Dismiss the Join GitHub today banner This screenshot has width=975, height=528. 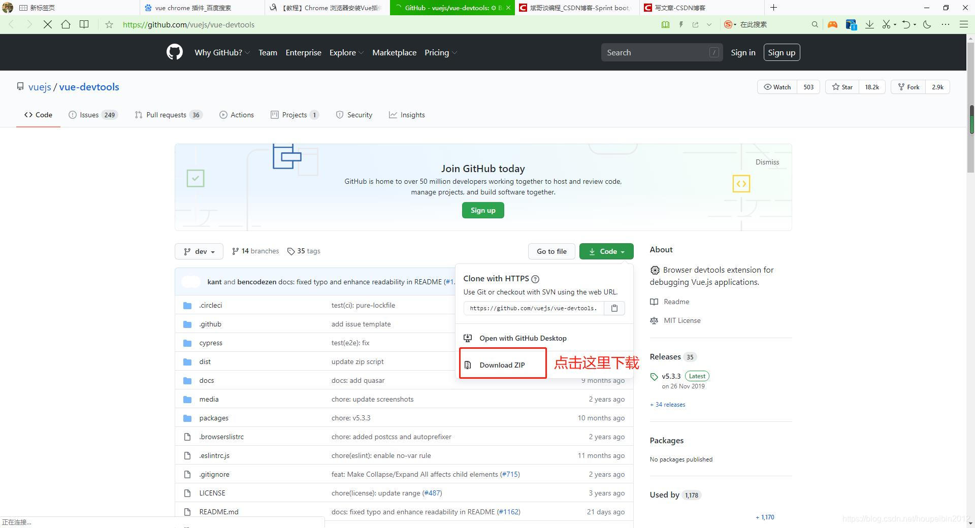(767, 162)
